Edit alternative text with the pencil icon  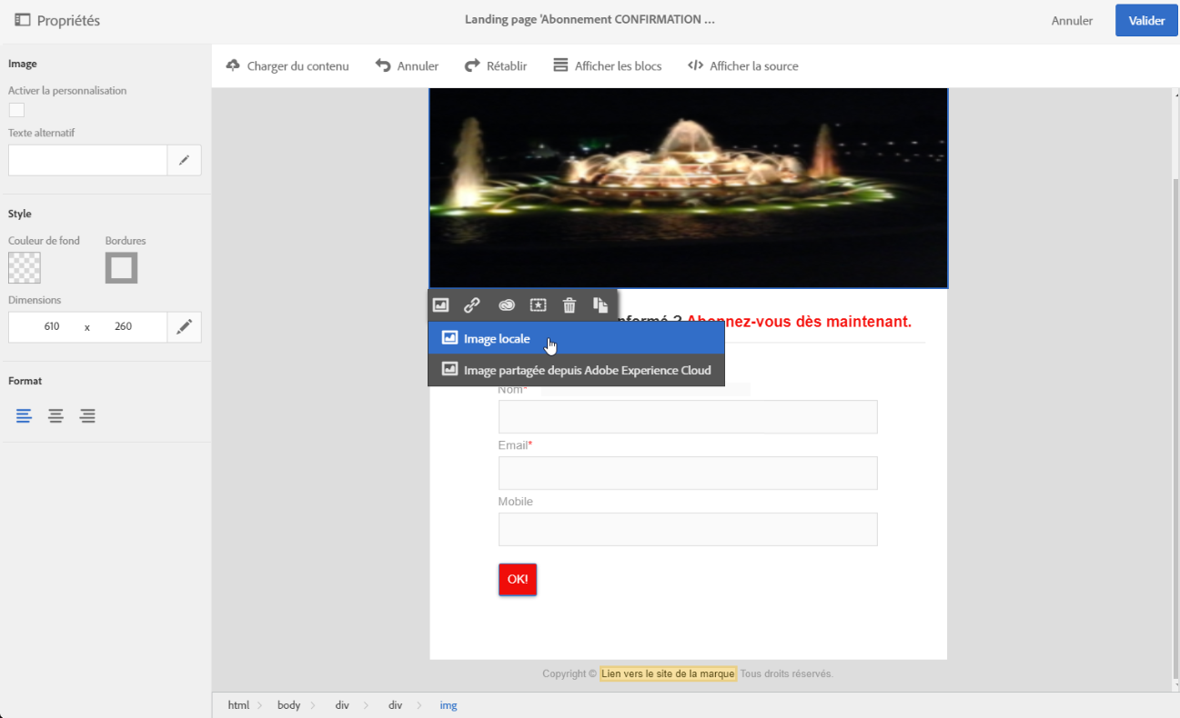[185, 160]
